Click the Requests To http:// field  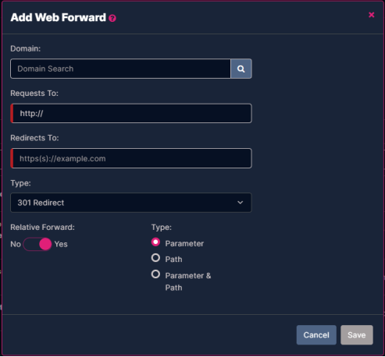click(131, 113)
